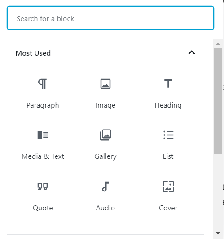Click the Quote label text
Viewport: 224px width, 239px height.
click(43, 208)
